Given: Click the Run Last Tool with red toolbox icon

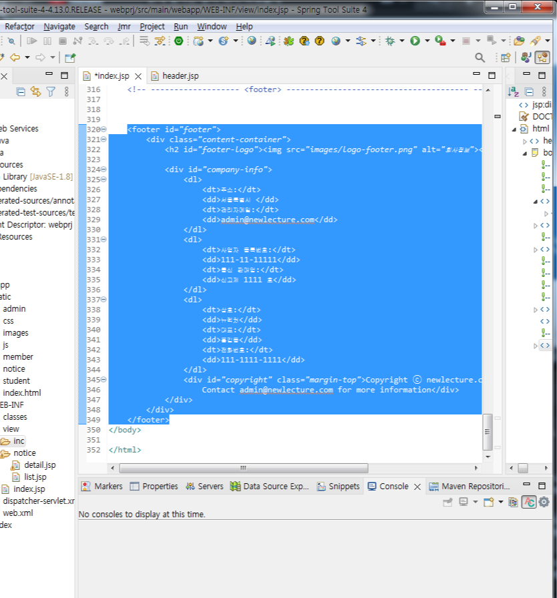Looking at the screenshot, I should click(x=440, y=41).
